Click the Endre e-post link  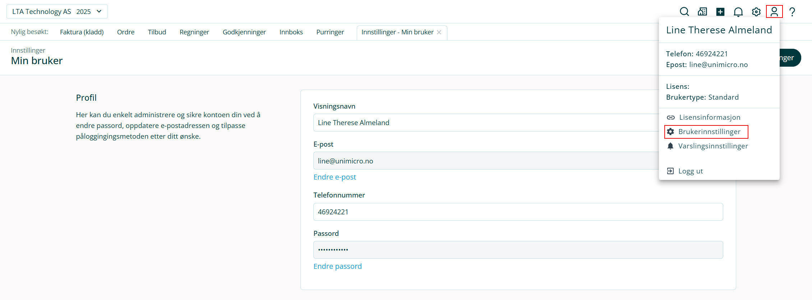[335, 177]
